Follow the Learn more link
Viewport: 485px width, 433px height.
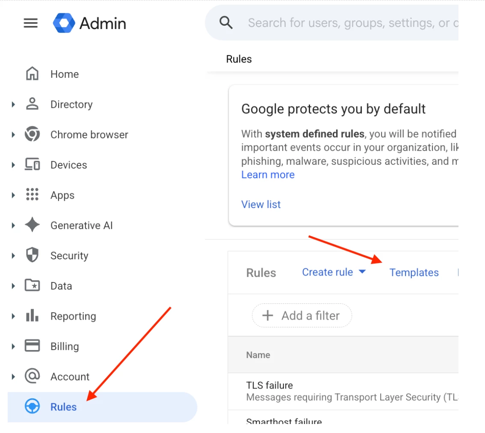[x=268, y=175]
